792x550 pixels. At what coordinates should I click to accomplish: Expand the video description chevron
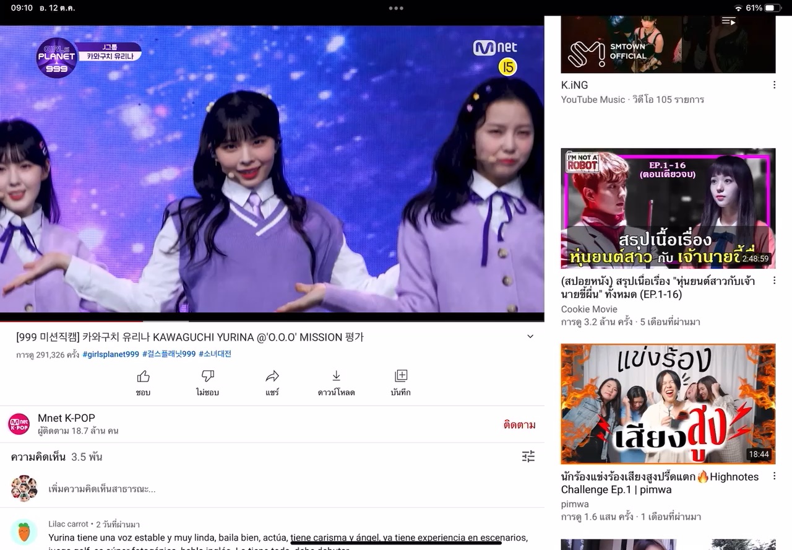[x=530, y=336]
